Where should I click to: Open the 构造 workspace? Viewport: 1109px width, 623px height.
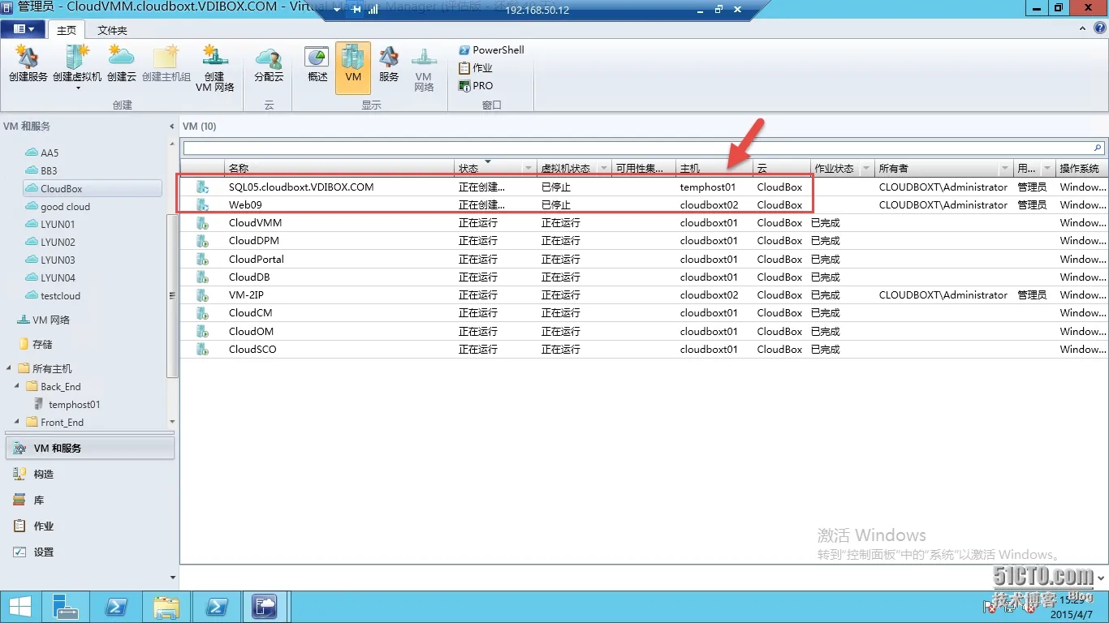[90, 474]
